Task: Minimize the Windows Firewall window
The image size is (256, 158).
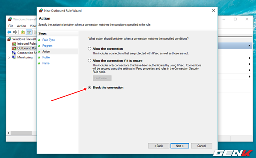Action: (224, 19)
